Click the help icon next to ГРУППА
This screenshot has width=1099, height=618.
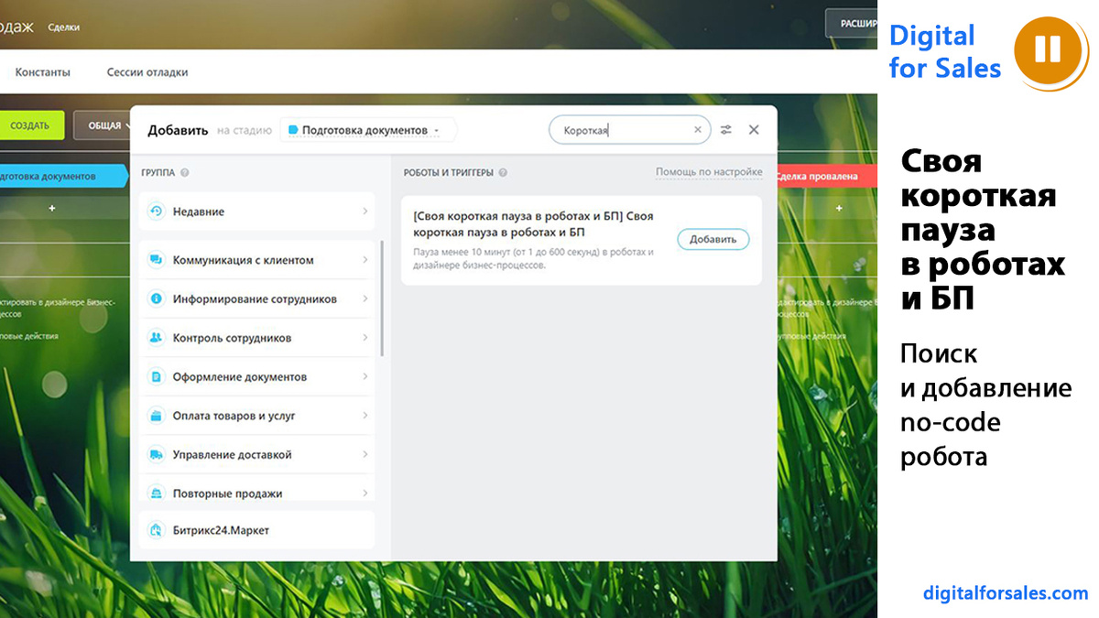pyautogui.click(x=185, y=172)
